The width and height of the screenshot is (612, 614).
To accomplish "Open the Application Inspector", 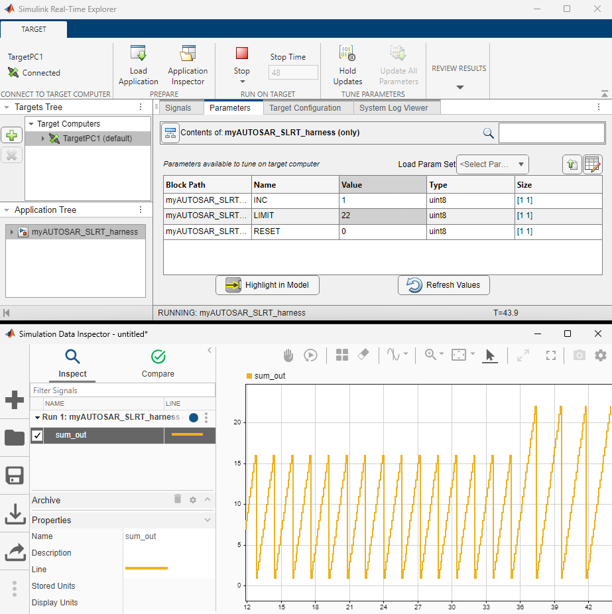I will [x=188, y=54].
